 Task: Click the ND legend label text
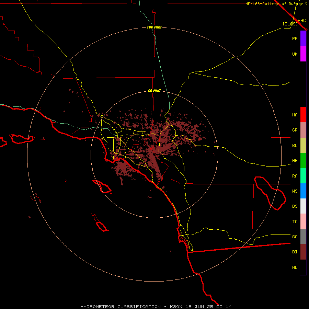(295, 267)
